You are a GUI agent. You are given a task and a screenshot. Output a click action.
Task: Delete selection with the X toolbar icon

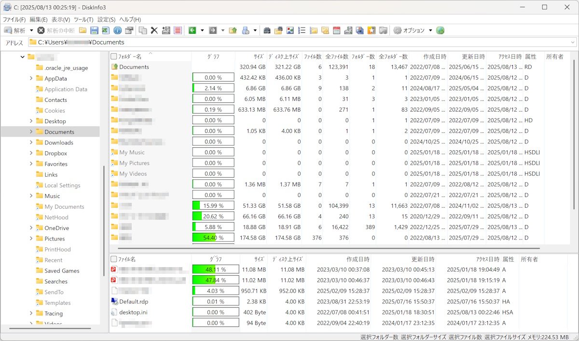click(154, 30)
